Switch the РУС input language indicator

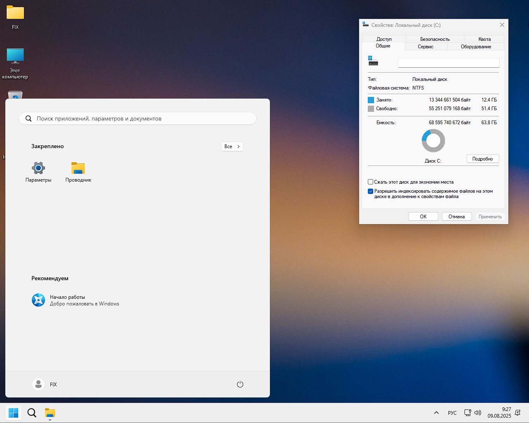(x=452, y=413)
